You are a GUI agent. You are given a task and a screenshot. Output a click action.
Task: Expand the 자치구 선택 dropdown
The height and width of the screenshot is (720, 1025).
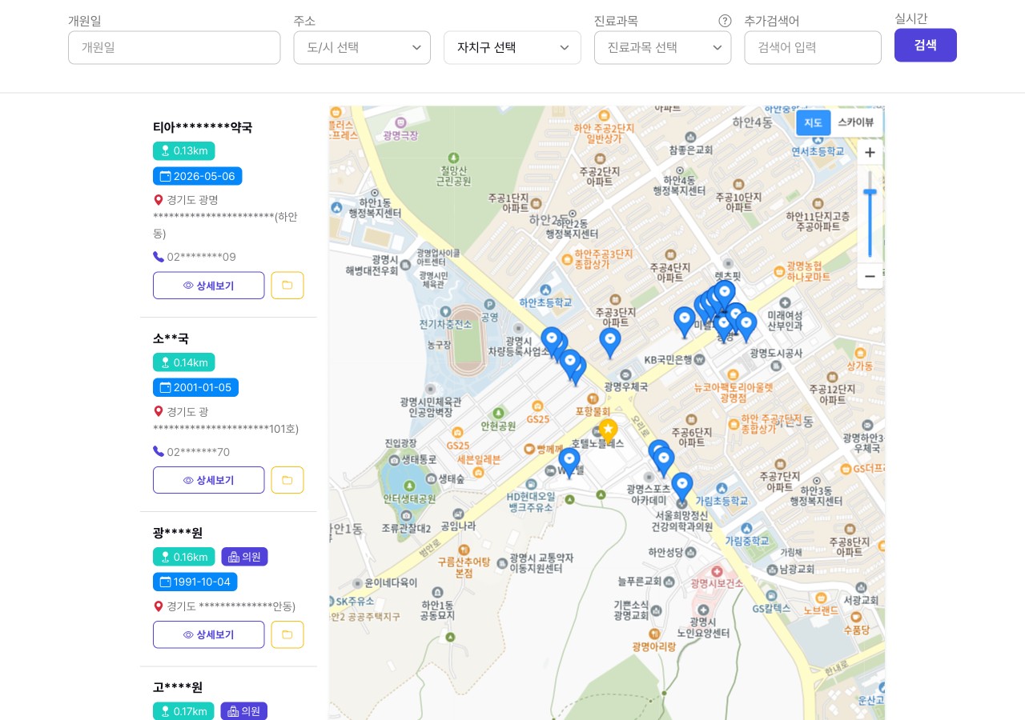point(512,47)
